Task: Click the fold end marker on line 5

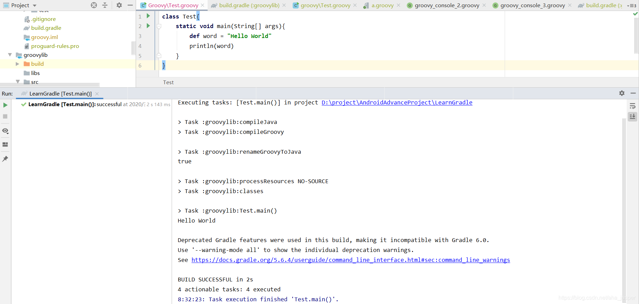Action: (159, 55)
